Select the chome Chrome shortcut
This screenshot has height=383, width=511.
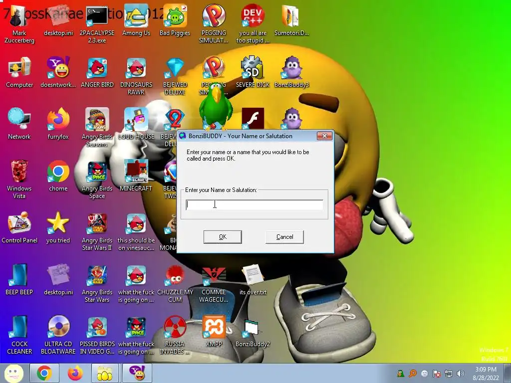[58, 176]
